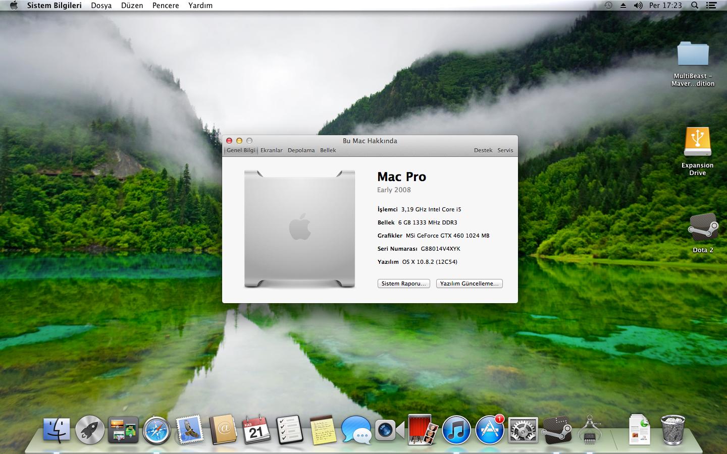Select the Genel Bilgi tab

click(241, 150)
